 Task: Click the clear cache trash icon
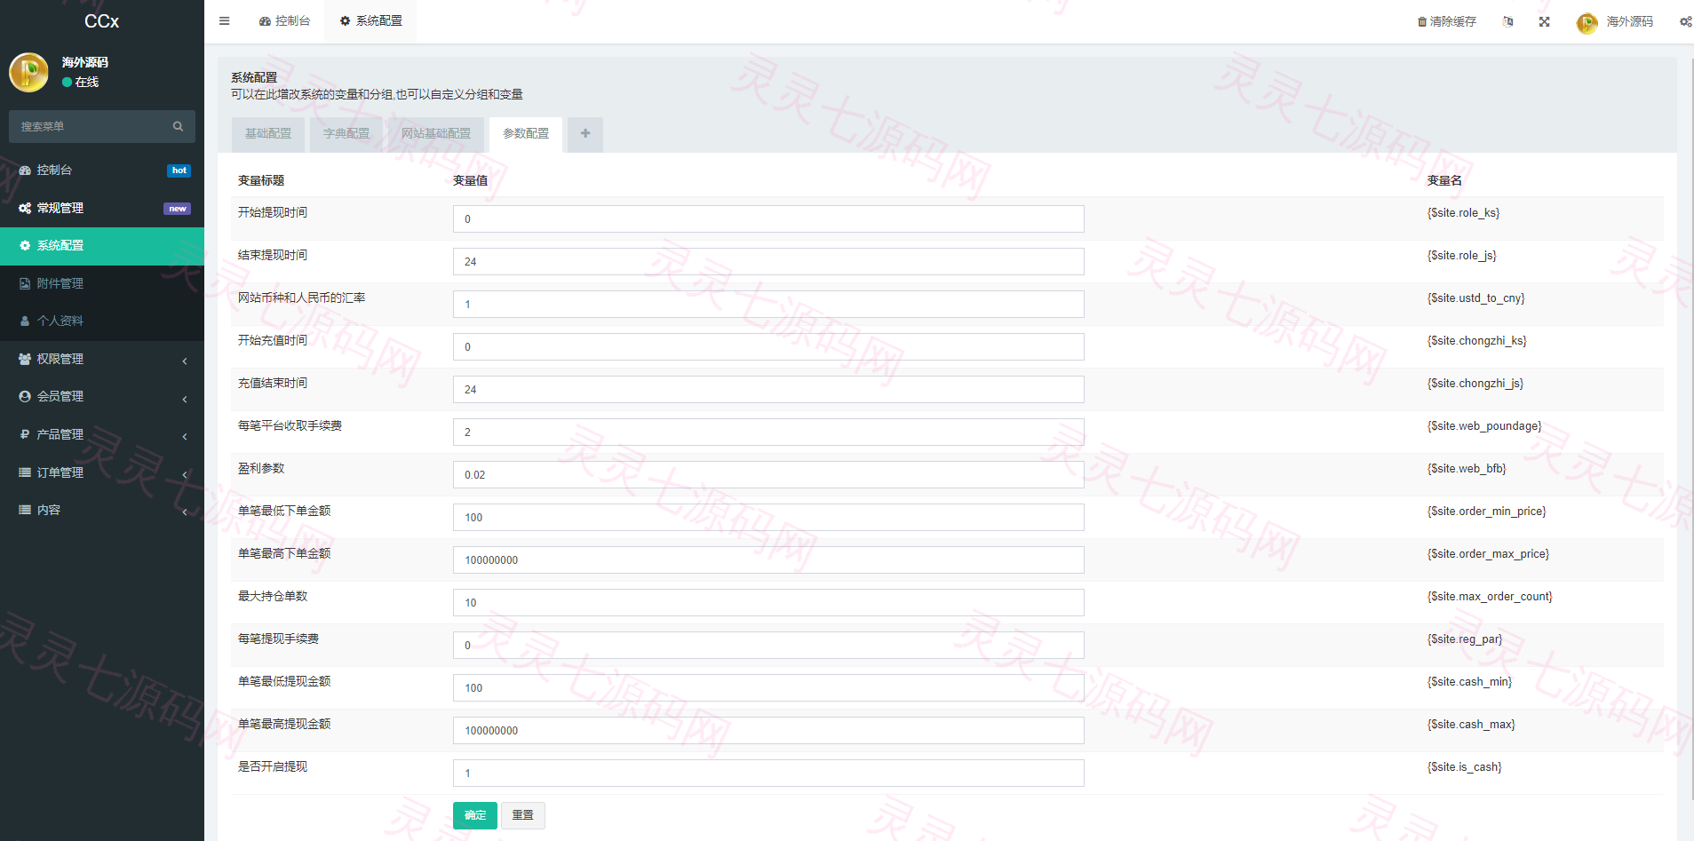(x=1421, y=22)
